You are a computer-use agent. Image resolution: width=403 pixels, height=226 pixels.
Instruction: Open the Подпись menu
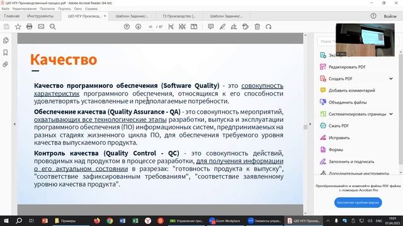point(64,9)
